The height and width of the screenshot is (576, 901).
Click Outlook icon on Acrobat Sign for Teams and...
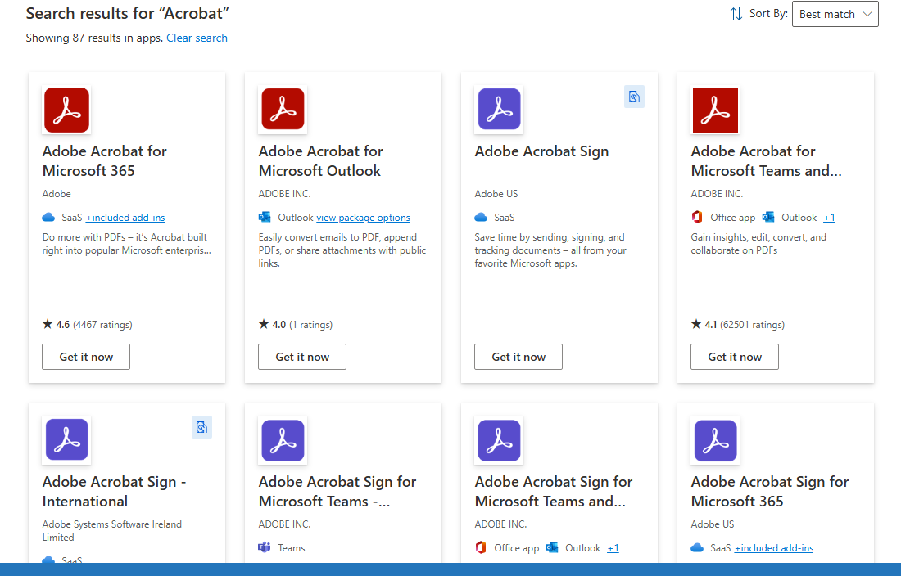(x=552, y=547)
